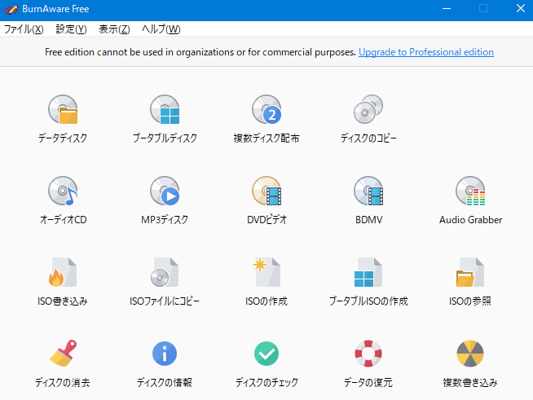
Task: Open the ヘルプ(W) help menu
Action: (x=161, y=29)
